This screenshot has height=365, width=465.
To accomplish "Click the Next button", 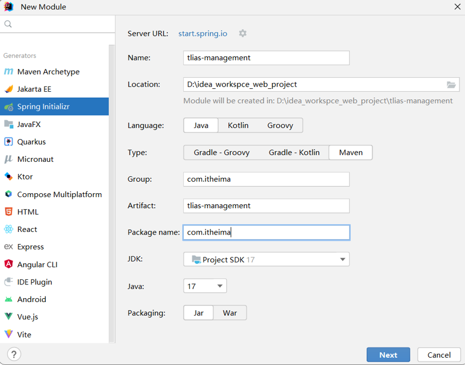I will click(388, 355).
